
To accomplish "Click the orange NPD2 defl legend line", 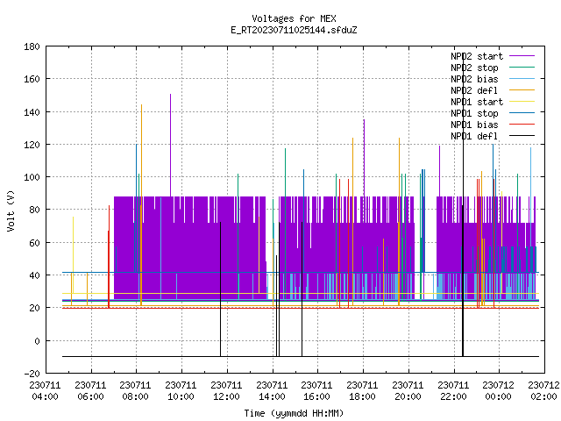I will click(x=522, y=90).
